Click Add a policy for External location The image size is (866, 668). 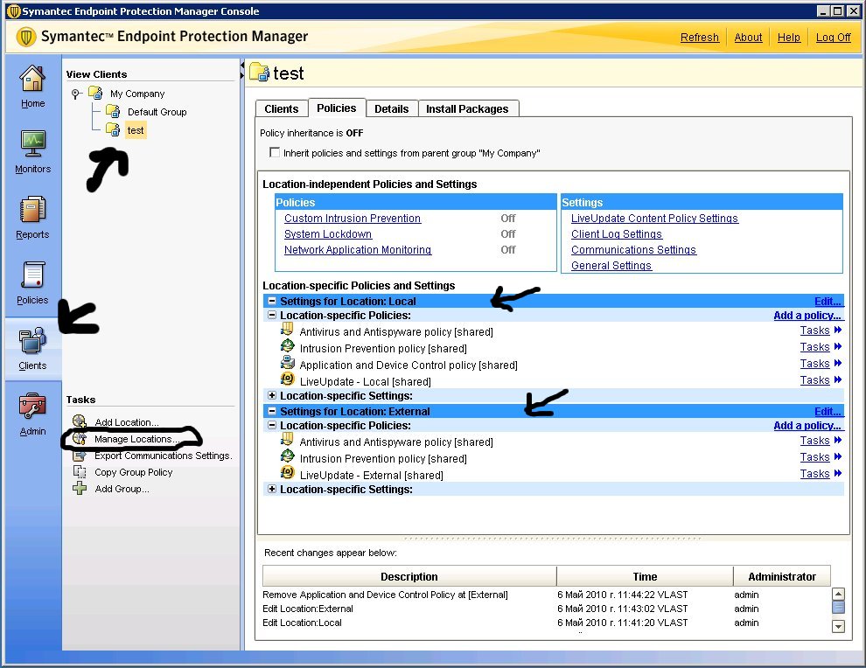pyautogui.click(x=807, y=425)
